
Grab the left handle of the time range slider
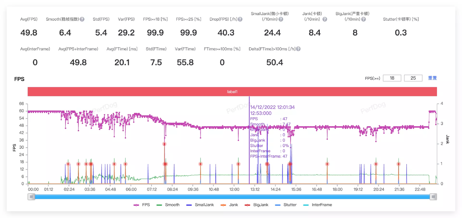pos(31,197)
